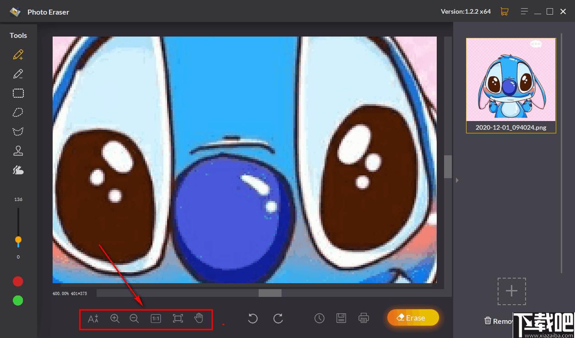Image resolution: width=575 pixels, height=338 pixels.
Task: Pick the red marker color
Action: tap(18, 281)
